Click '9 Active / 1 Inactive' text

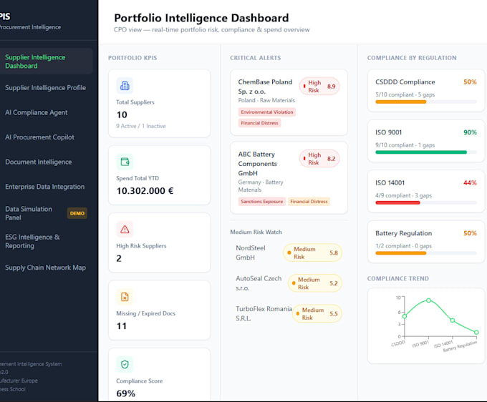tap(141, 126)
